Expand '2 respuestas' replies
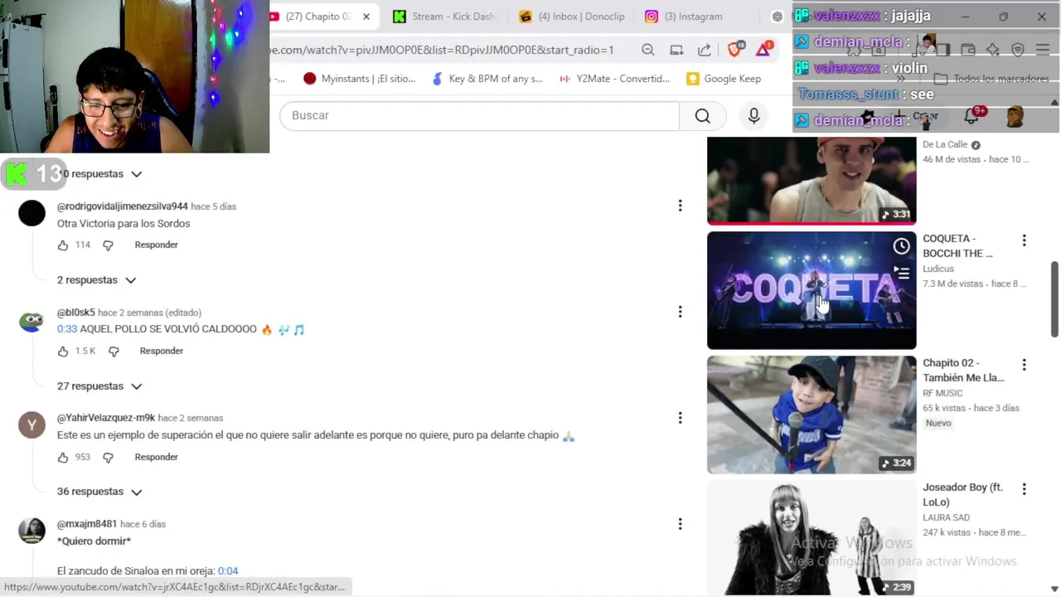Image resolution: width=1061 pixels, height=597 pixels. tap(96, 280)
